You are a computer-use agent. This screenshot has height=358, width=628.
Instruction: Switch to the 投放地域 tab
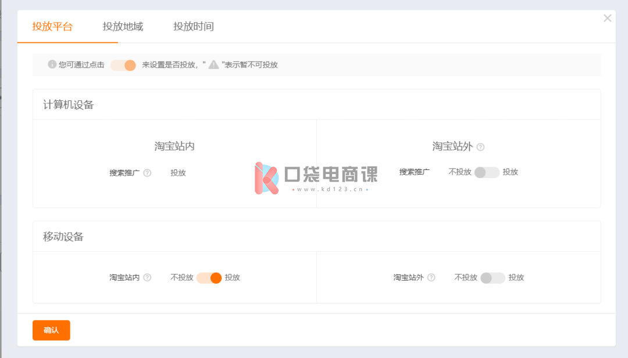[123, 27]
